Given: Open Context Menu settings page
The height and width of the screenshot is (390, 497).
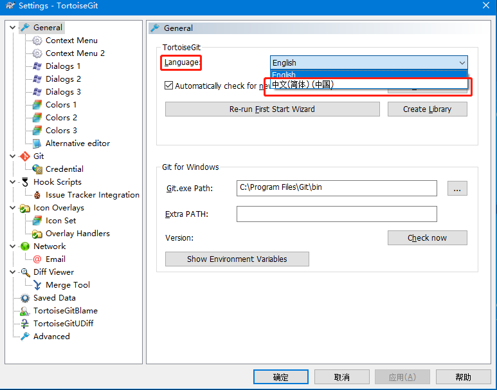Looking at the screenshot, I should point(71,41).
